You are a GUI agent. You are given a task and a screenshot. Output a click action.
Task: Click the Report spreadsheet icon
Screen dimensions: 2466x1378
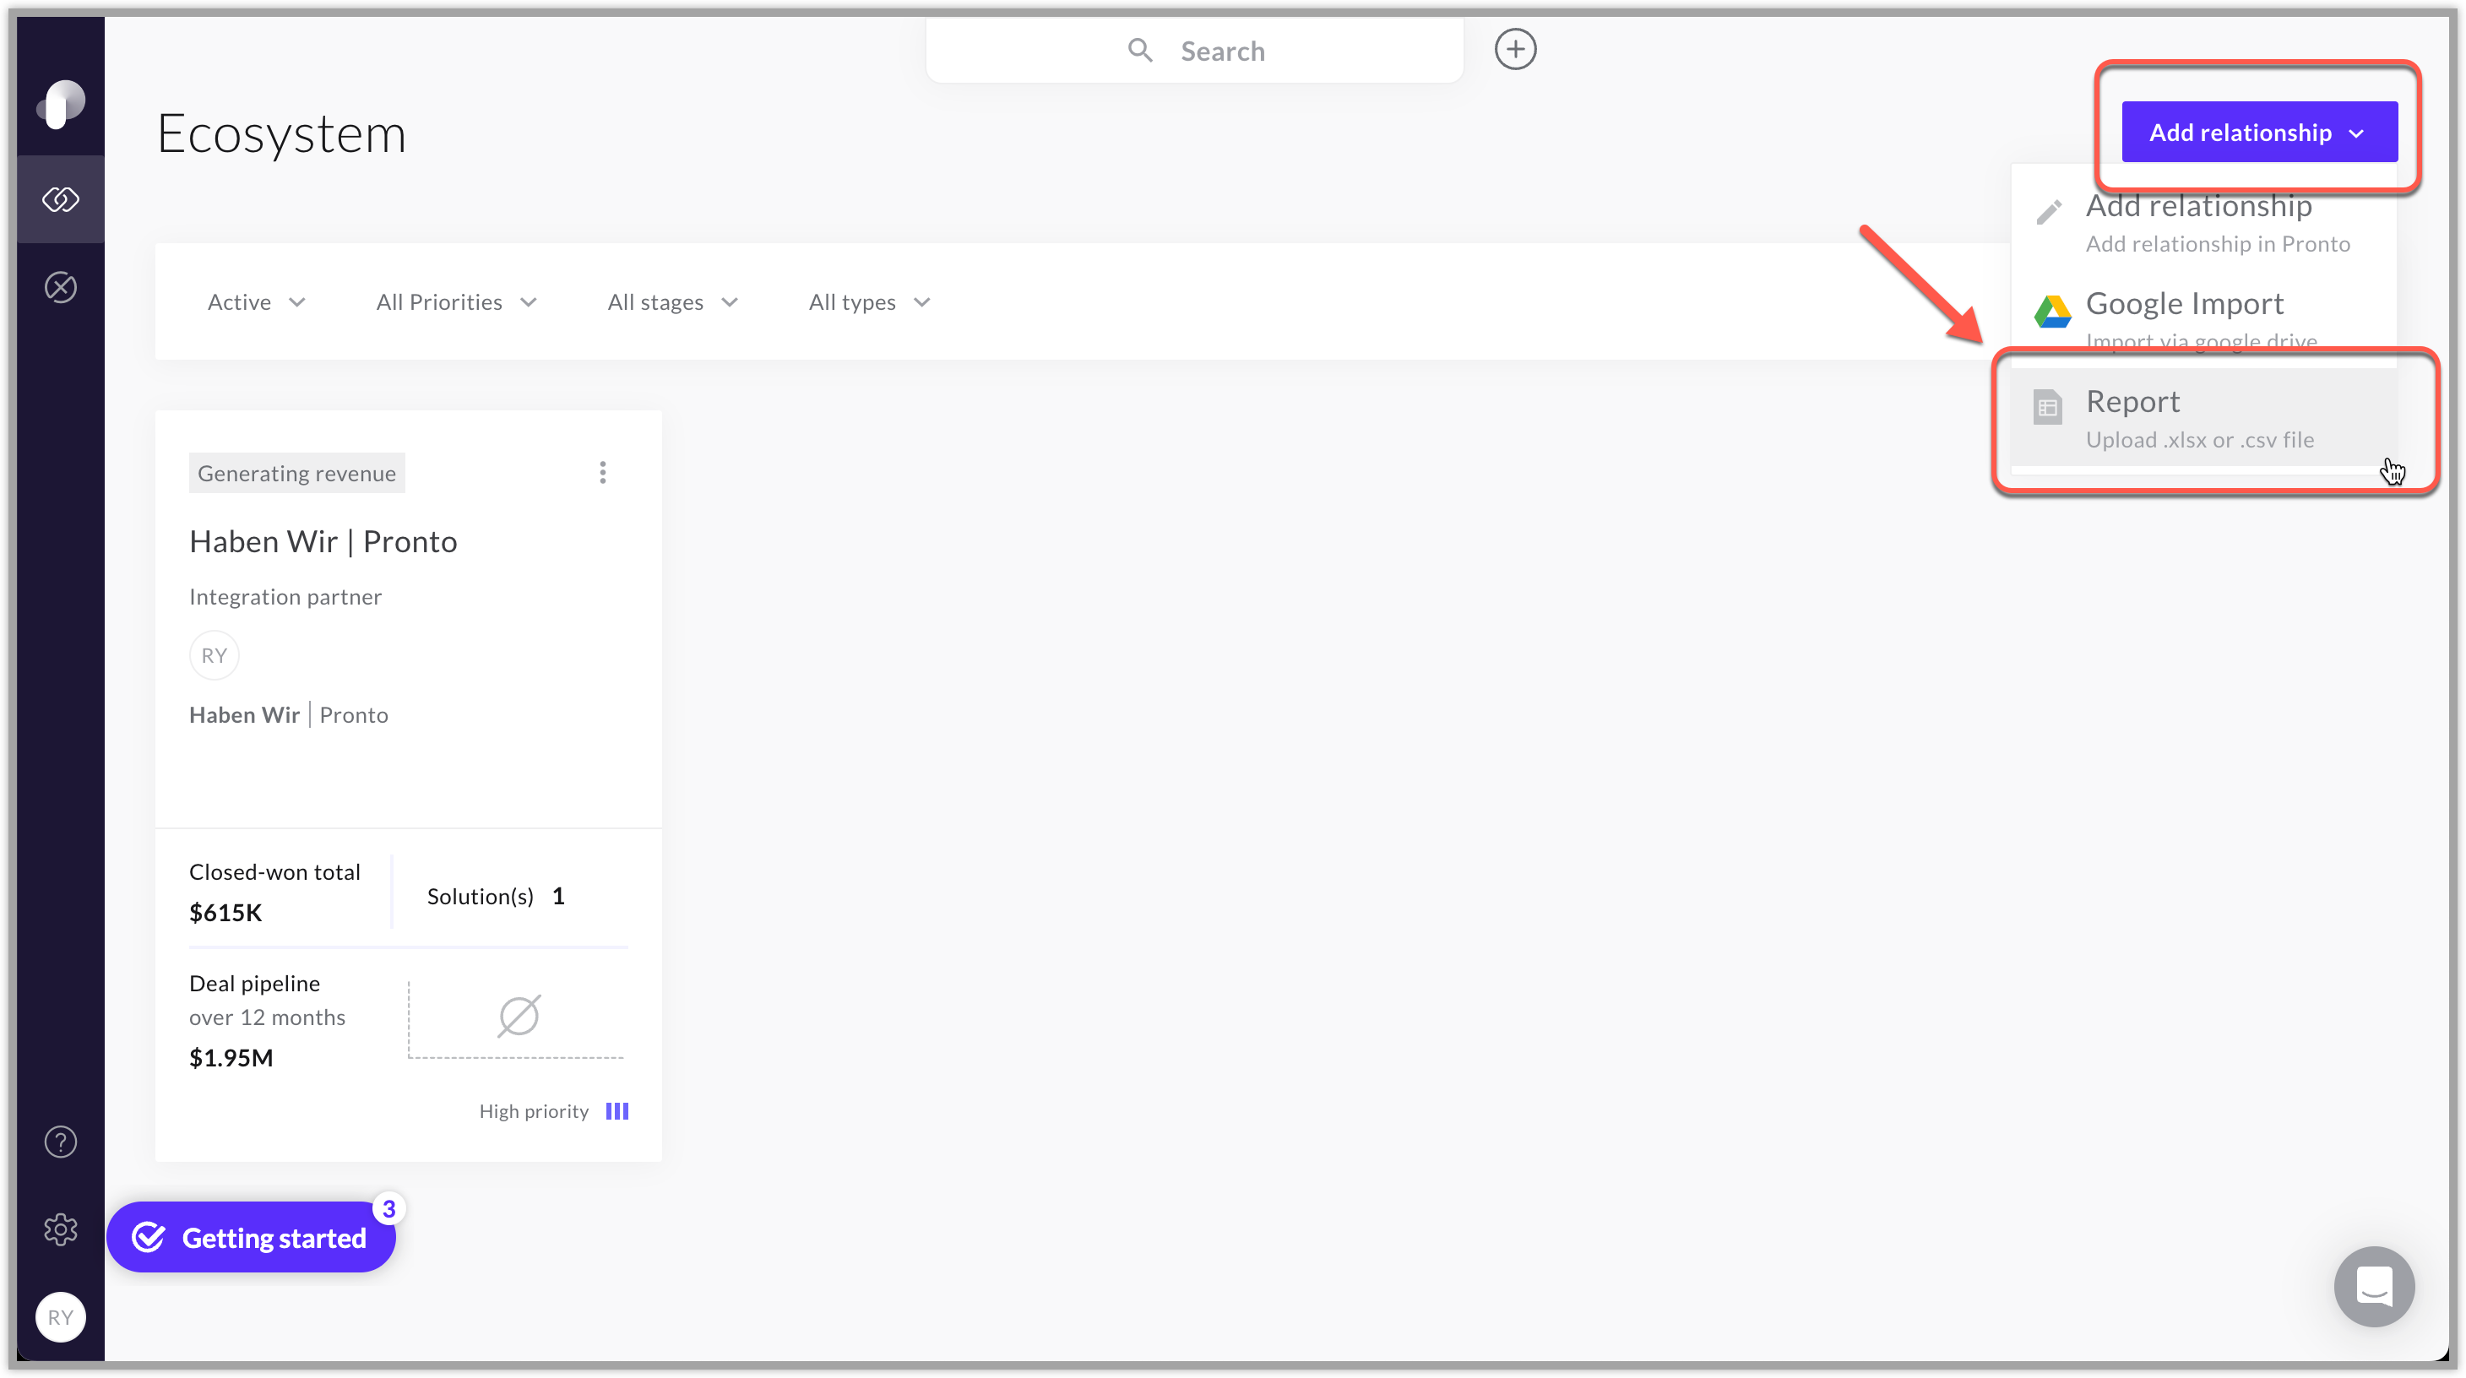click(2048, 408)
